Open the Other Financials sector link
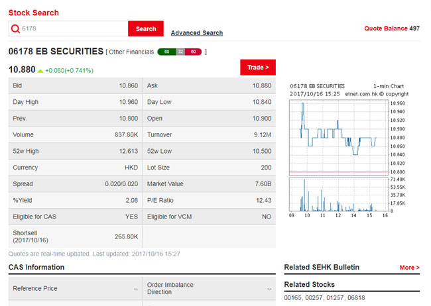The width and height of the screenshot is (431, 306). click(131, 52)
